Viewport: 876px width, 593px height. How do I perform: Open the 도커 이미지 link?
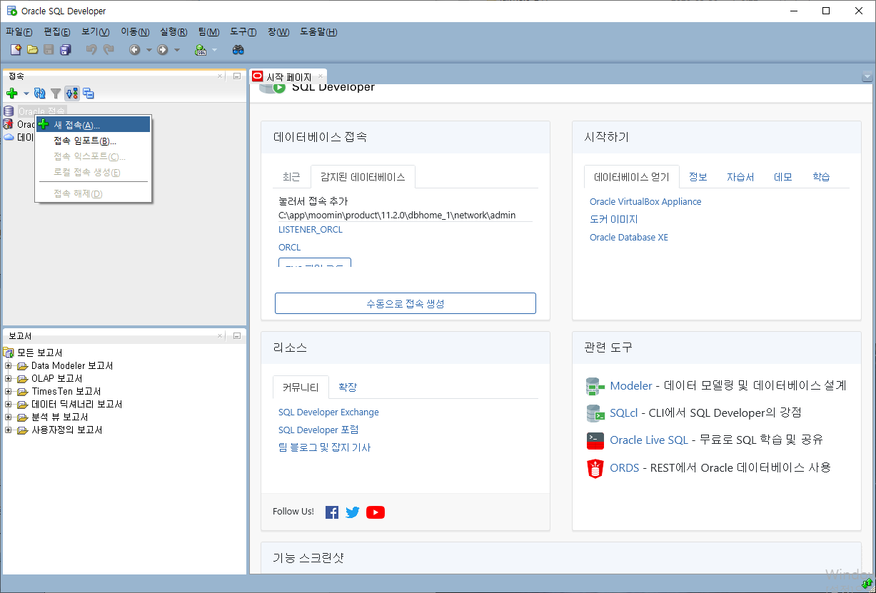(x=614, y=220)
